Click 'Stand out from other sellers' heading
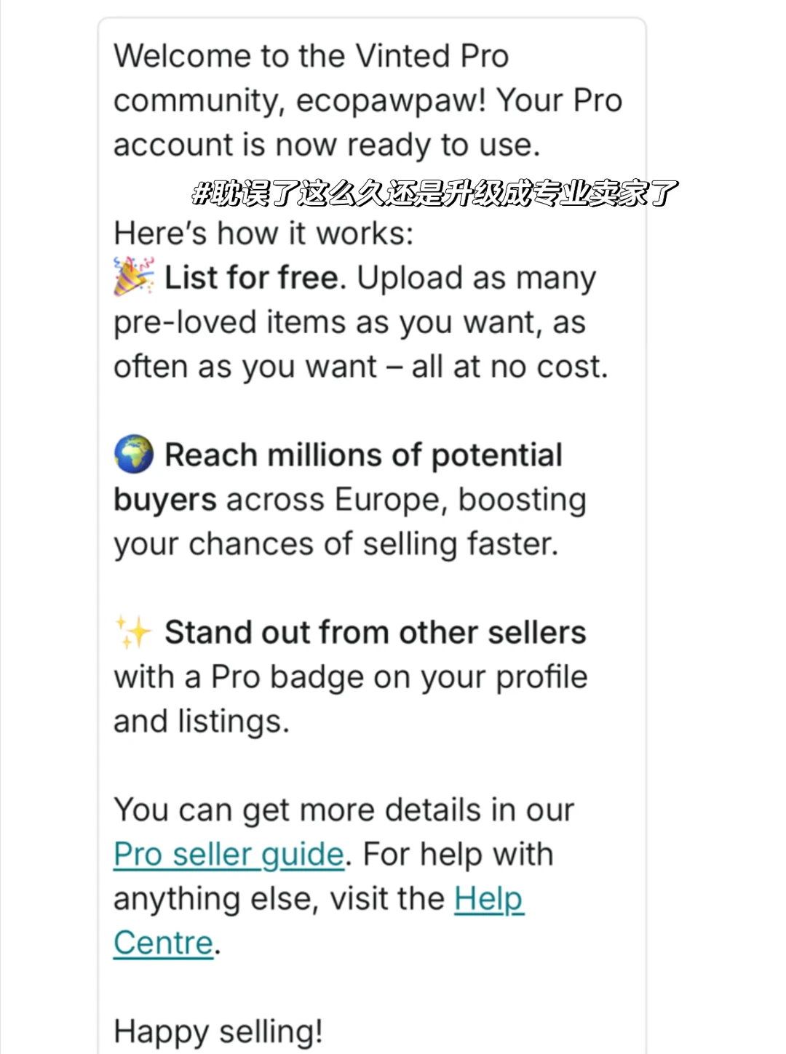Viewport: 786px width, 1054px height. pyautogui.click(x=375, y=632)
